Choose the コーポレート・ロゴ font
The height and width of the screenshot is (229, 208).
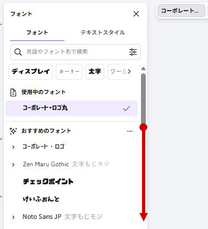44,147
